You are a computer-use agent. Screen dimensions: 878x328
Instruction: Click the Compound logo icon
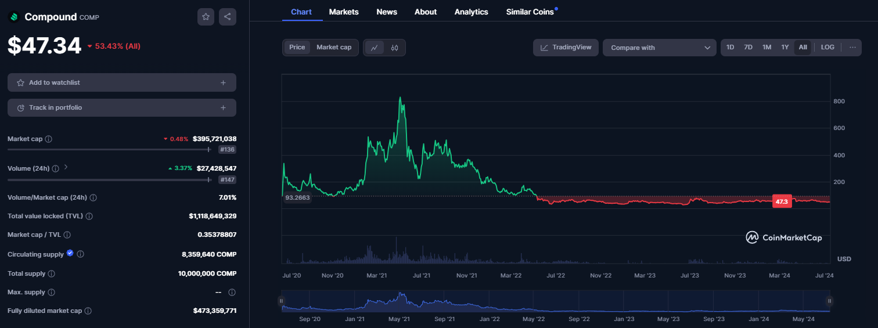tap(13, 17)
